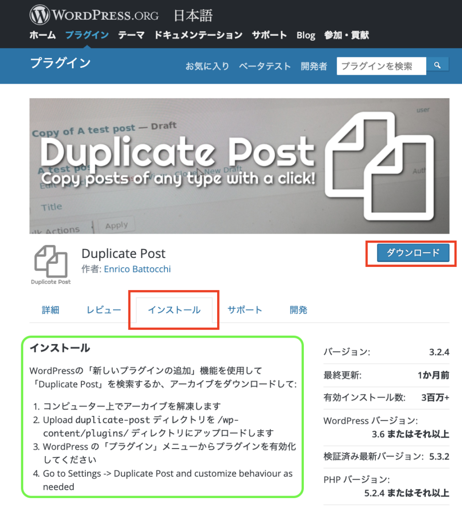Open the ドキュメンテーション menu item
Viewport: 462px width, 507px height.
198,35
